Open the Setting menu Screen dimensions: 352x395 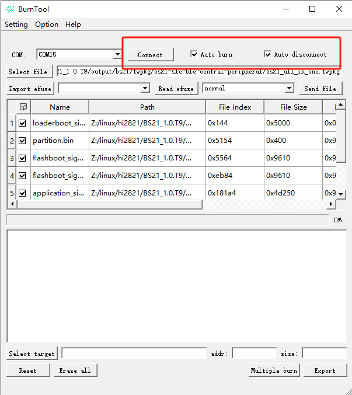[16, 25]
